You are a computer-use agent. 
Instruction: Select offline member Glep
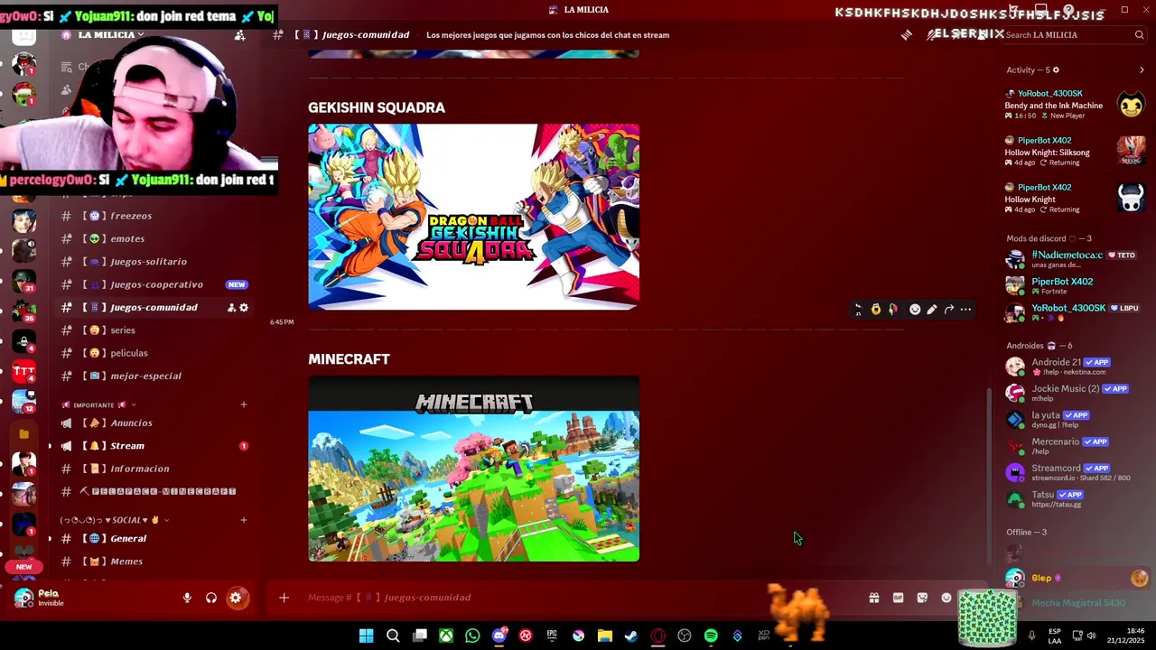(x=1075, y=578)
